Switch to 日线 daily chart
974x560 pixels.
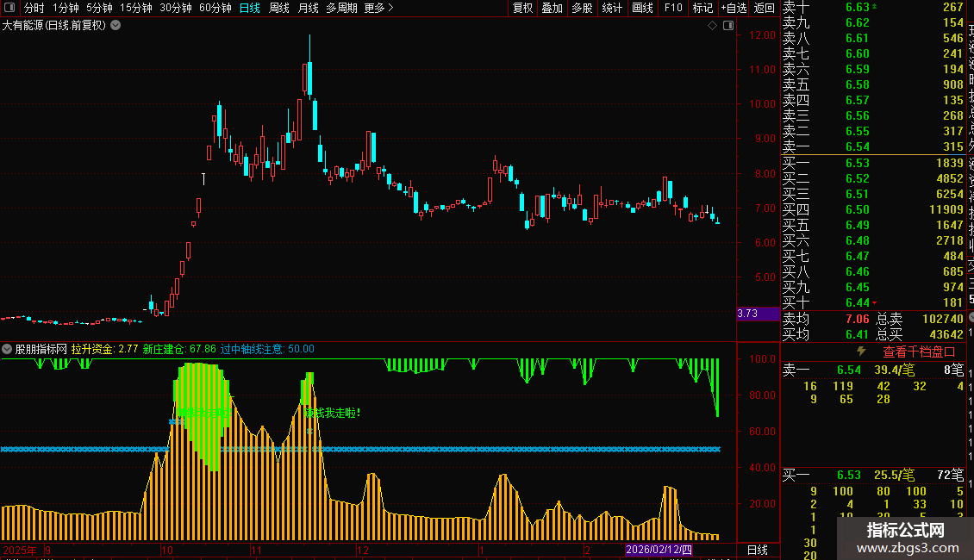click(250, 8)
